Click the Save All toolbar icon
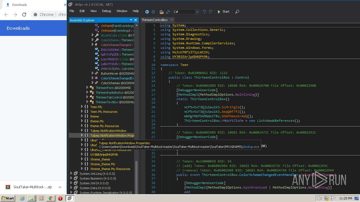 [168, 12]
